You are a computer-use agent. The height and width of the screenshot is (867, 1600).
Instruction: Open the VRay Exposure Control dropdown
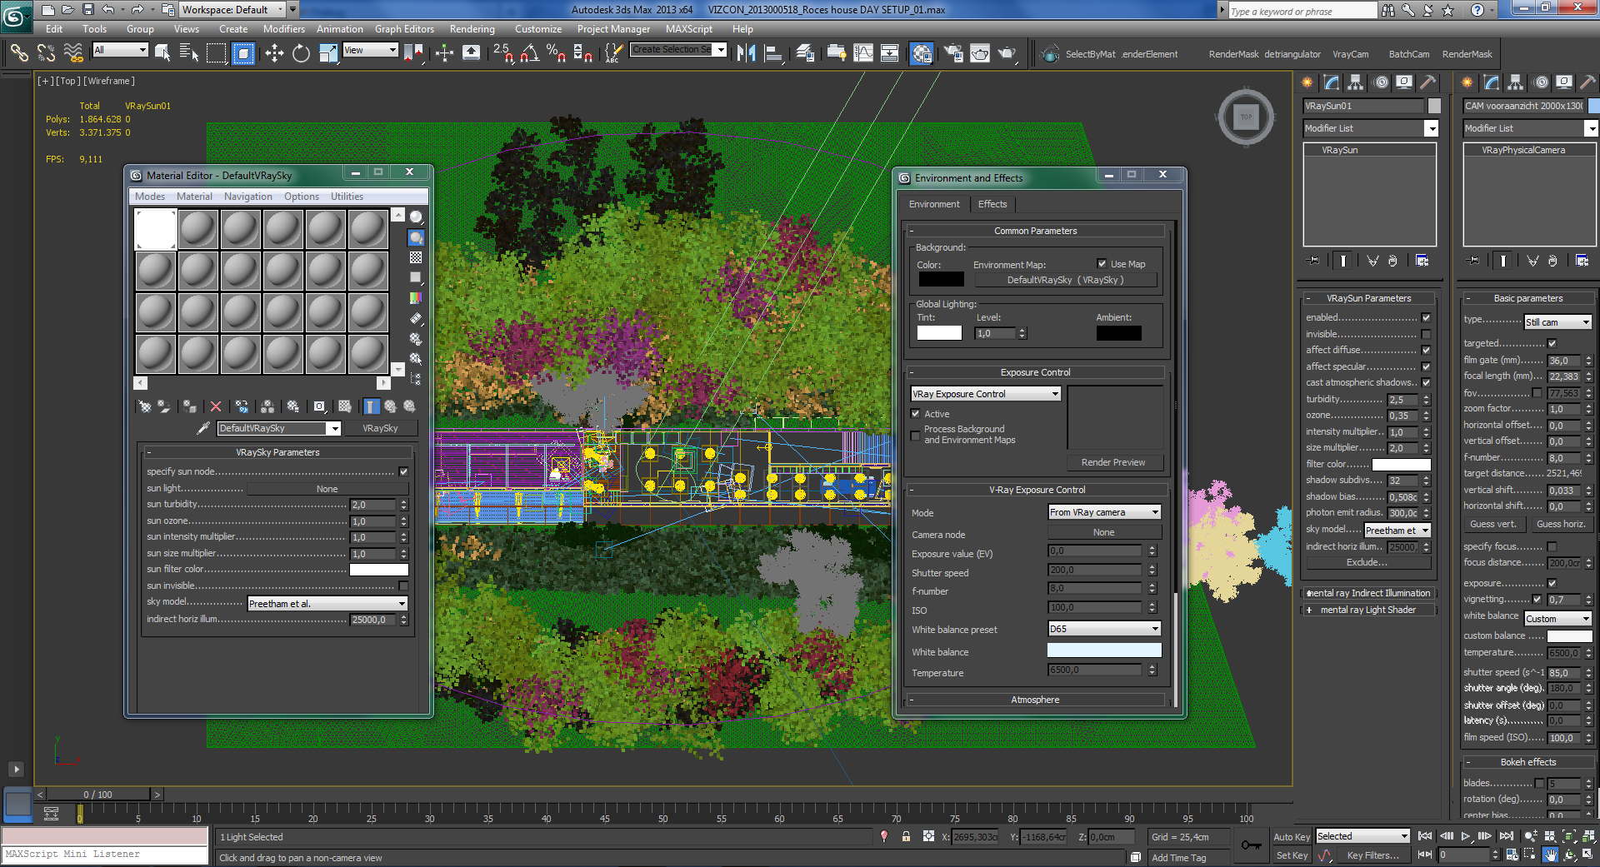click(x=986, y=394)
